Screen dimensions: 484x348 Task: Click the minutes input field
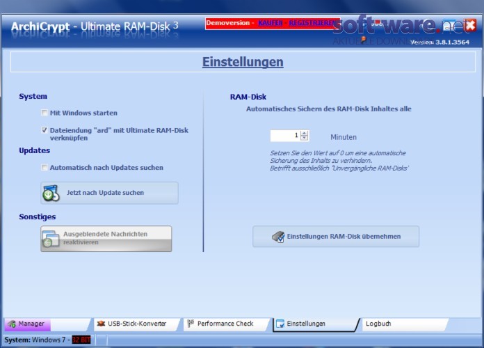tap(285, 135)
